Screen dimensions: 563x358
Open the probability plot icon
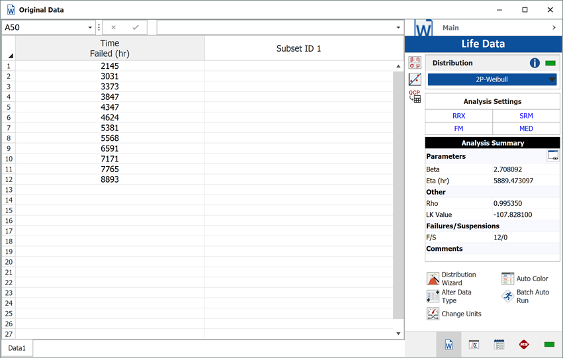[x=415, y=79]
